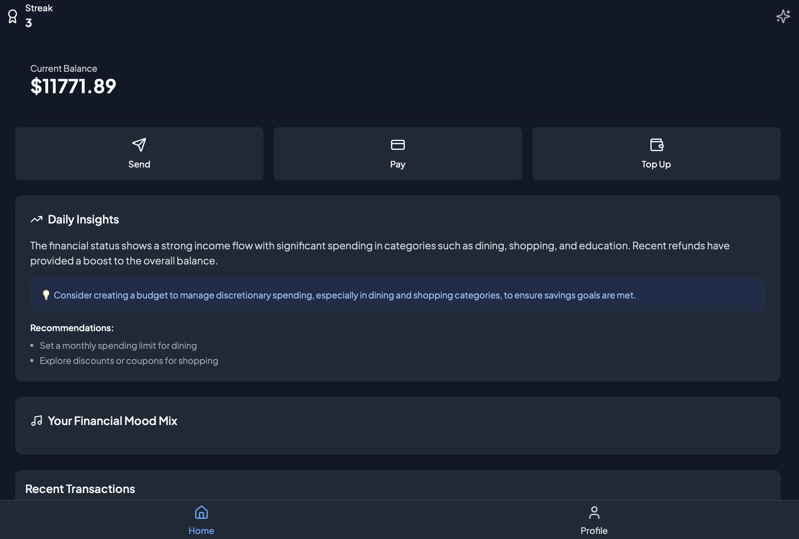Image resolution: width=799 pixels, height=539 pixels.
Task: Click the streak award ribbon icon
Action: (x=13, y=16)
